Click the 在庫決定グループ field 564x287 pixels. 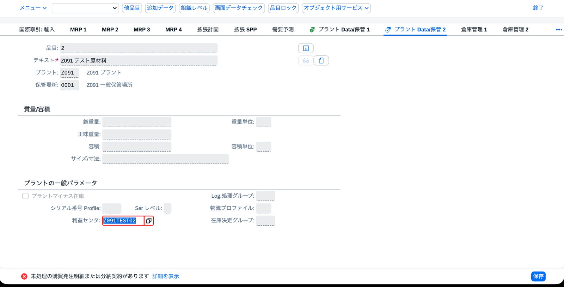click(x=265, y=221)
